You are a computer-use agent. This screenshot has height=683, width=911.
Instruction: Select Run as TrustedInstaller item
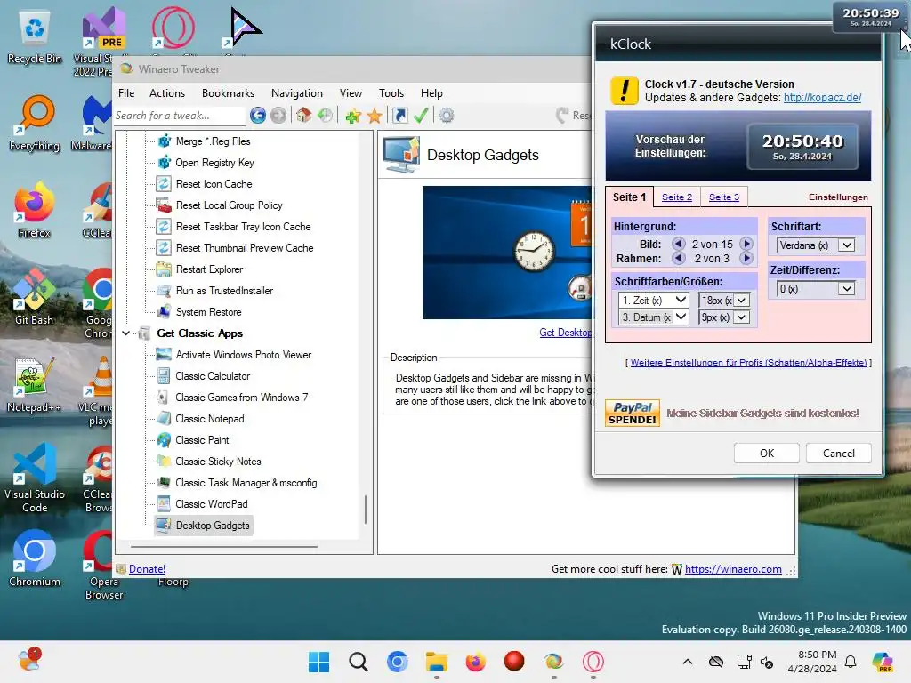[224, 291]
